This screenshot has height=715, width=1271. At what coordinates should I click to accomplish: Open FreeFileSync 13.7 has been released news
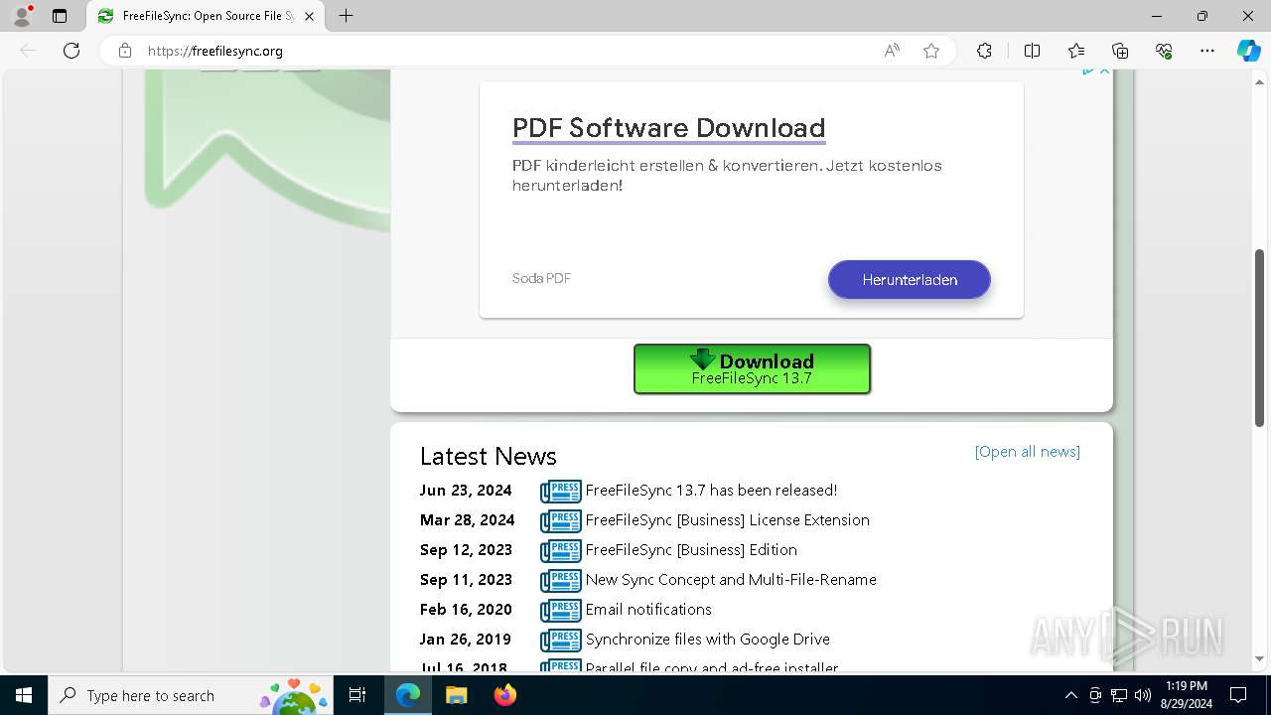tap(711, 491)
